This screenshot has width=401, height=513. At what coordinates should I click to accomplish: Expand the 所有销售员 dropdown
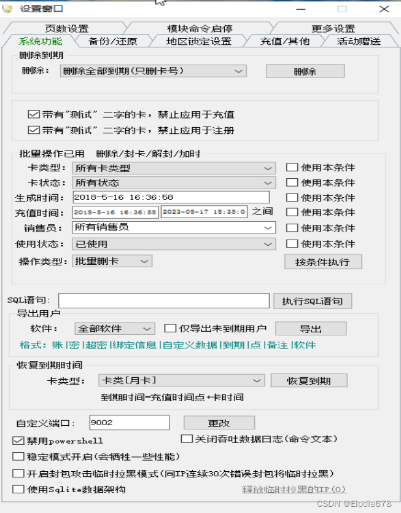click(174, 227)
